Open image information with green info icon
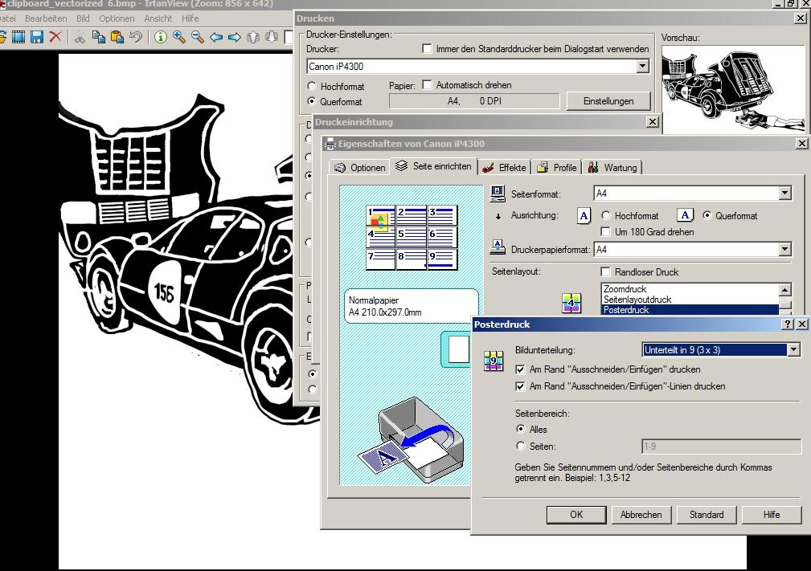Image resolution: width=811 pixels, height=571 pixels. point(160,37)
